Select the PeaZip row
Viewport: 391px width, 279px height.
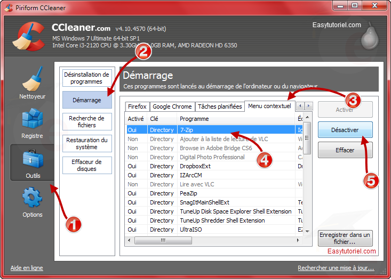coord(214,193)
